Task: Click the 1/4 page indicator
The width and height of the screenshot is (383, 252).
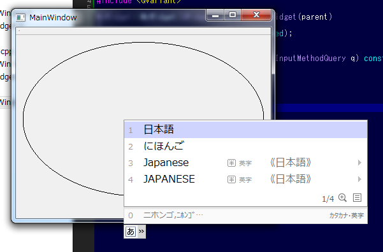Action: point(328,199)
